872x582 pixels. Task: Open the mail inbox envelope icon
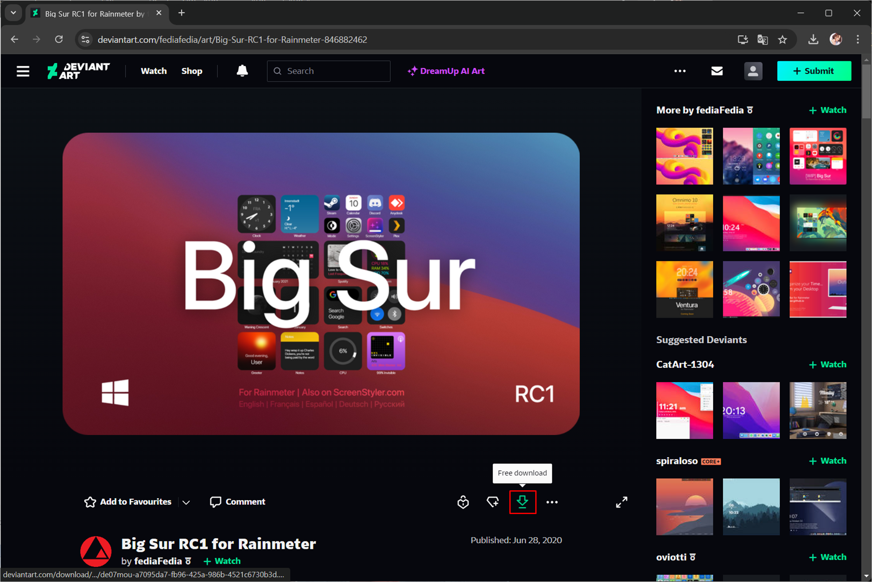[716, 71]
